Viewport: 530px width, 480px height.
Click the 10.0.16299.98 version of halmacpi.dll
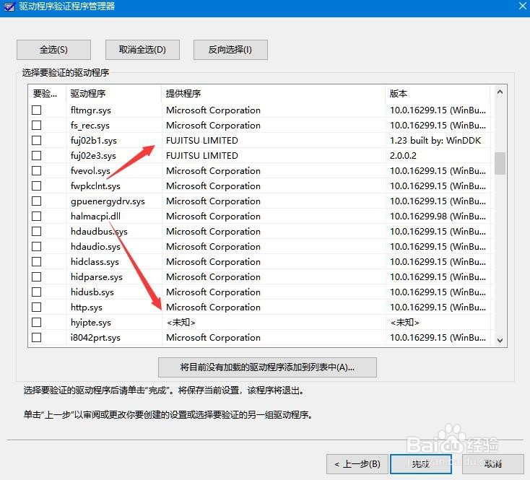(438, 217)
